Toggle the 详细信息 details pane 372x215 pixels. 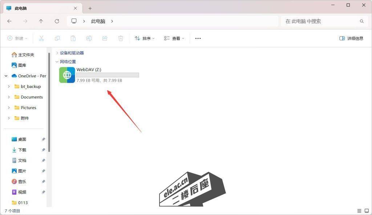(x=351, y=38)
